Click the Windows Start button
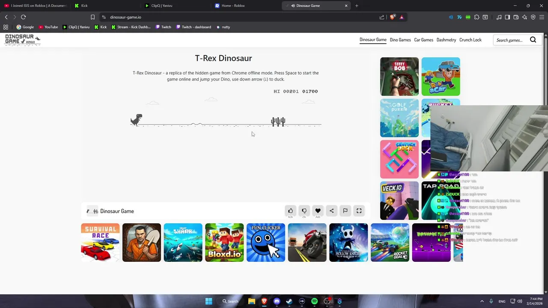Viewport: 548px width, 308px height. (208, 301)
